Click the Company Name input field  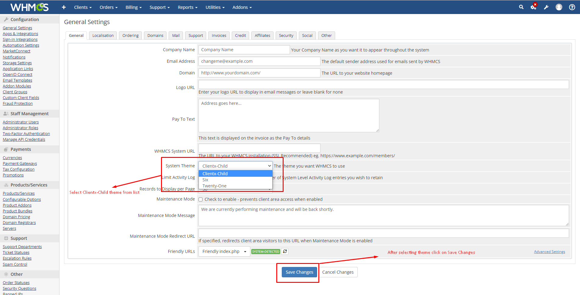pyautogui.click(x=244, y=50)
